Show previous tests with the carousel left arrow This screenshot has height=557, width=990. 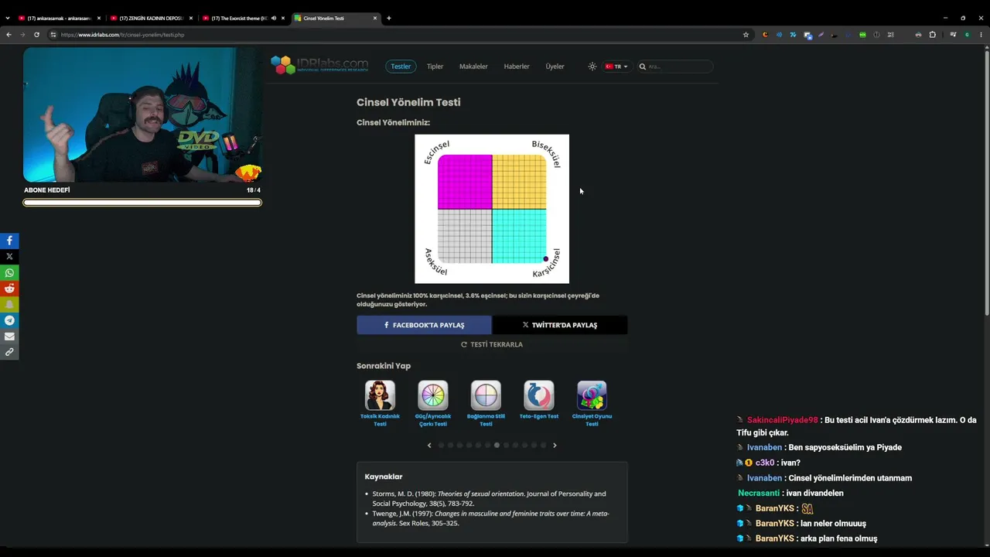point(429,446)
